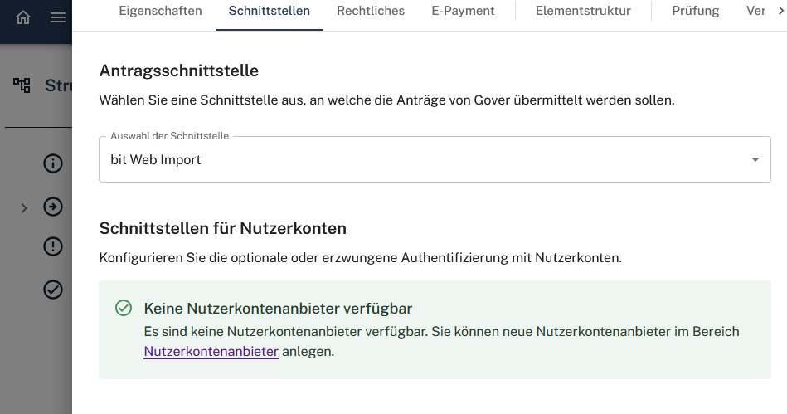Screen dimensions: 787x414
Task: Open the Prüfung tab
Action: pyautogui.click(x=695, y=11)
